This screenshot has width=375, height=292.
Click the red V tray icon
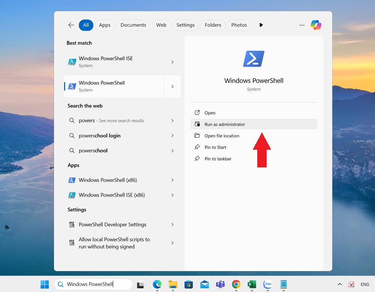click(x=351, y=284)
